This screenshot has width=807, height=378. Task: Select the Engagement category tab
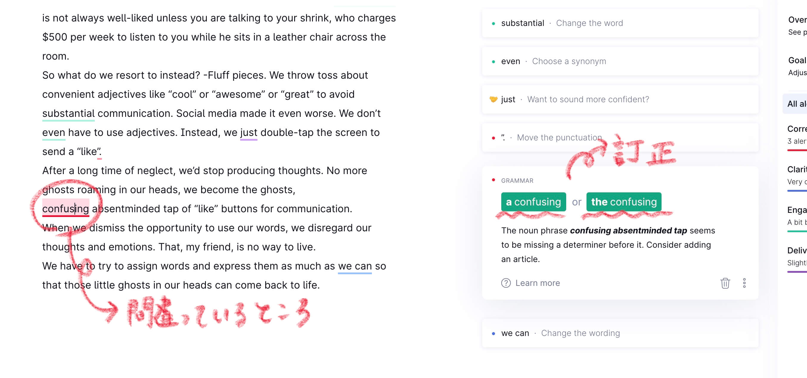[x=797, y=216]
